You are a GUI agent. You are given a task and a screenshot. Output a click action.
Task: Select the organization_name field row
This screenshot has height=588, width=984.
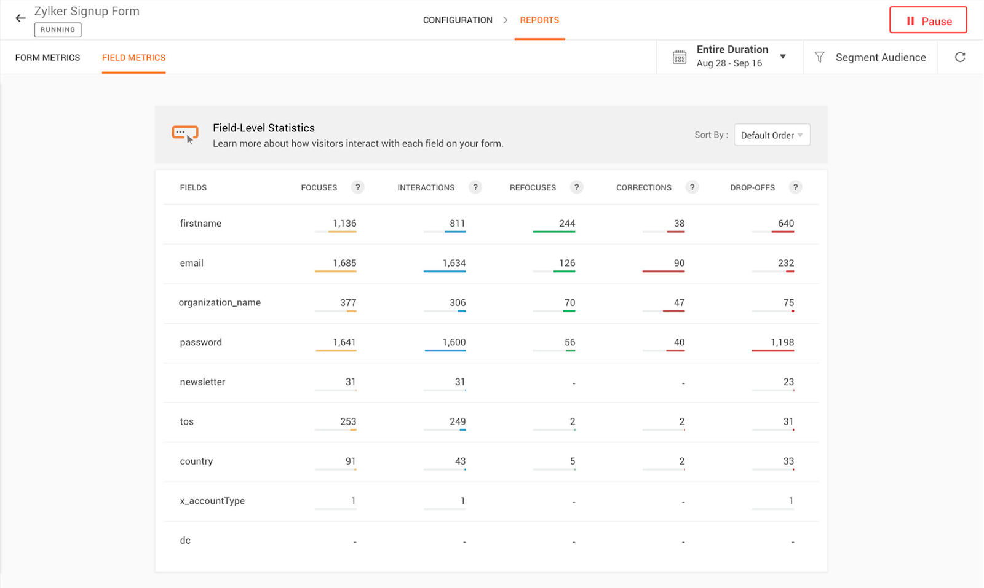pyautogui.click(x=220, y=302)
